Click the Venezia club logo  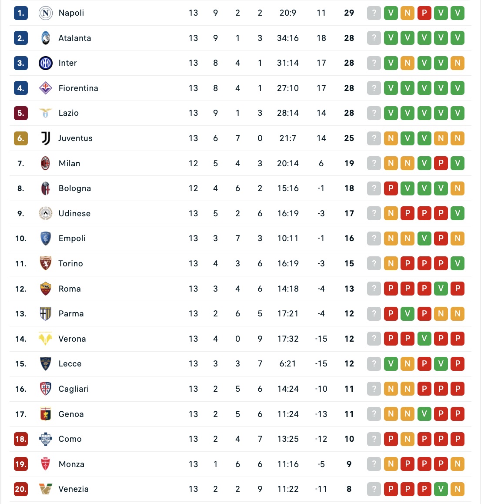click(46, 489)
